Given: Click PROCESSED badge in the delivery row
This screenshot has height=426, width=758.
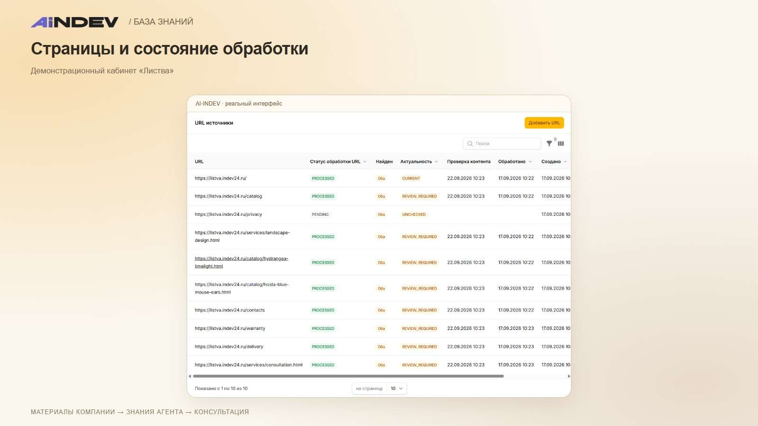Looking at the screenshot, I should (x=323, y=346).
